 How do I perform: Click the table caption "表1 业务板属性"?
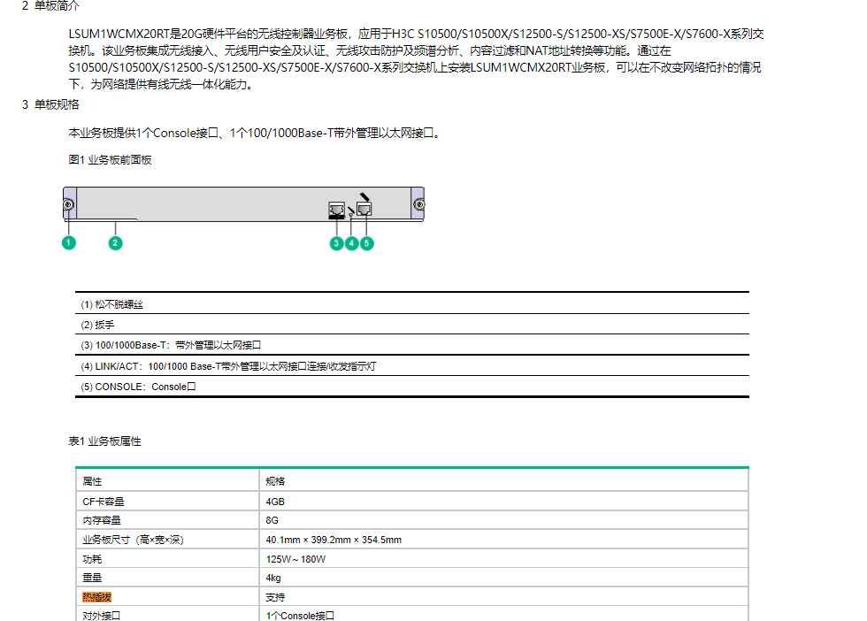104,441
